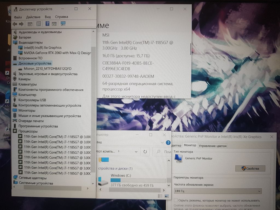Click the Explorer horizontal scroll-left arrow
This screenshot has height=210, width=280.
[x=100, y=189]
